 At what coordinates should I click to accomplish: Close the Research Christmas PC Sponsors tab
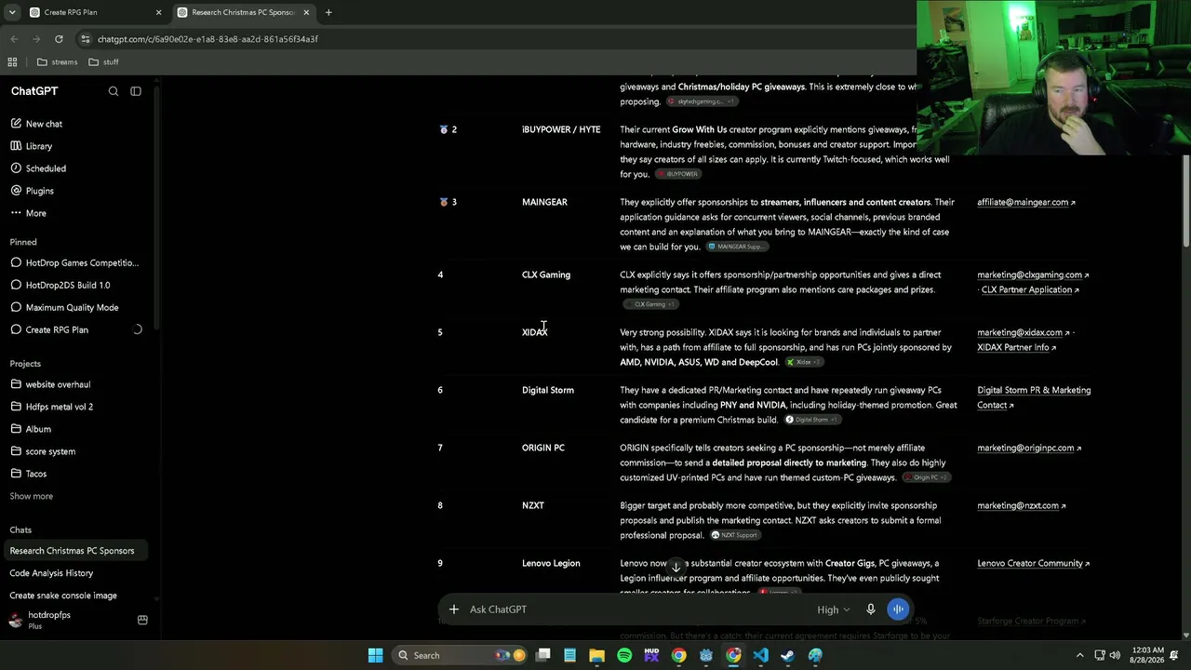306,12
